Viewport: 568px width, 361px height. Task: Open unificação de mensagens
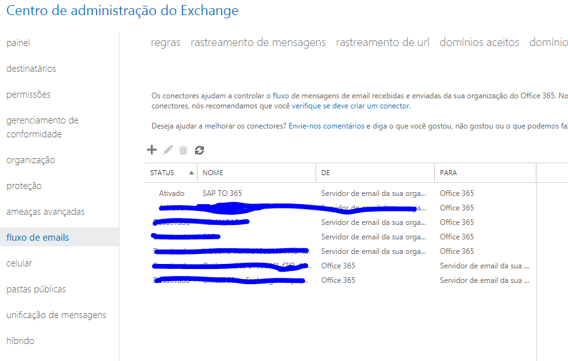[x=56, y=315]
